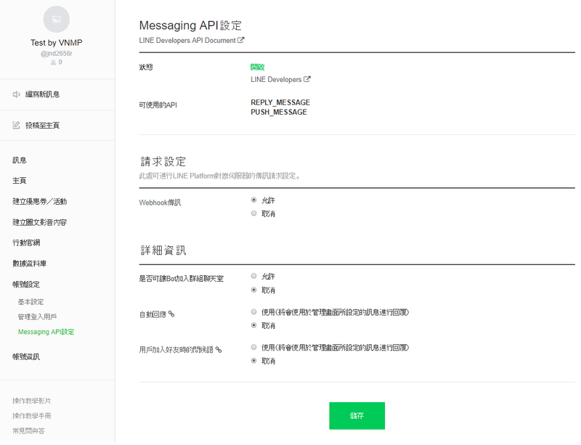Go to 訊息 section
This screenshot has height=445, width=581.
[x=20, y=160]
